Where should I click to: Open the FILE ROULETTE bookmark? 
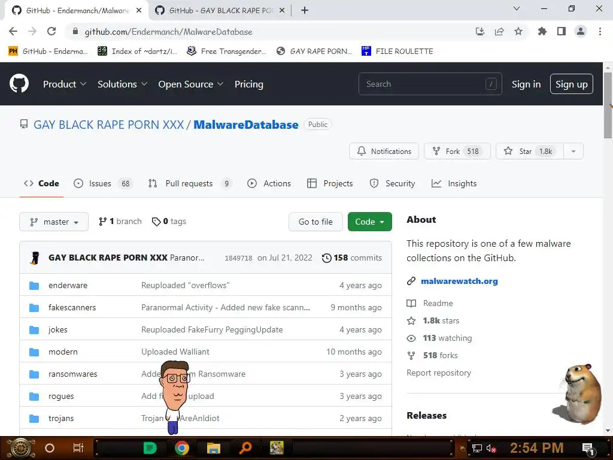tap(397, 52)
